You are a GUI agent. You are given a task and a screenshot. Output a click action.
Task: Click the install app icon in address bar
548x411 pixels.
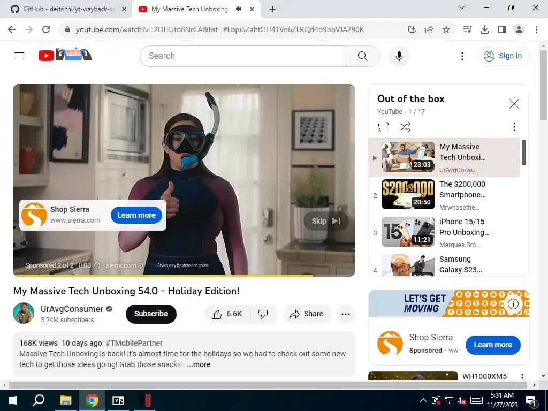[412, 29]
